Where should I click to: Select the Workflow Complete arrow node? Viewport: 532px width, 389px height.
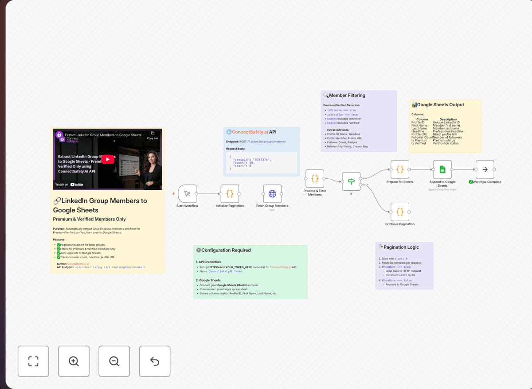tap(485, 169)
